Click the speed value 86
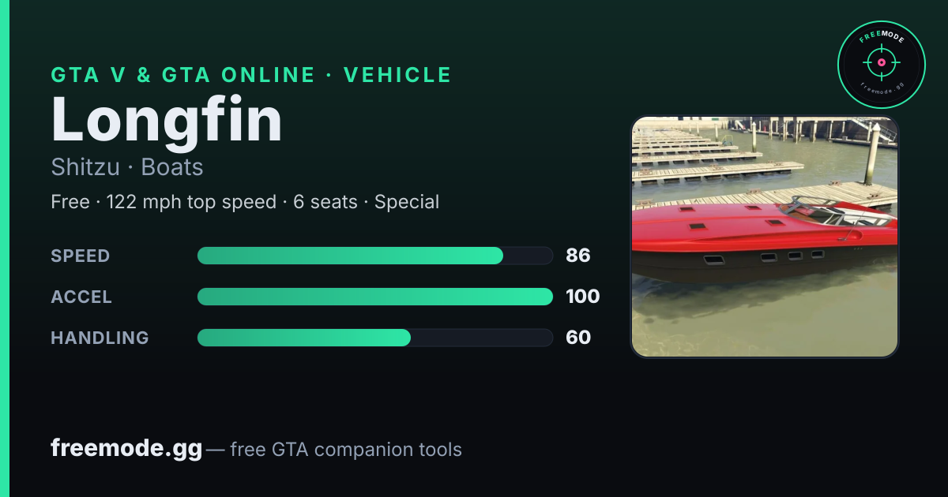 coord(578,256)
